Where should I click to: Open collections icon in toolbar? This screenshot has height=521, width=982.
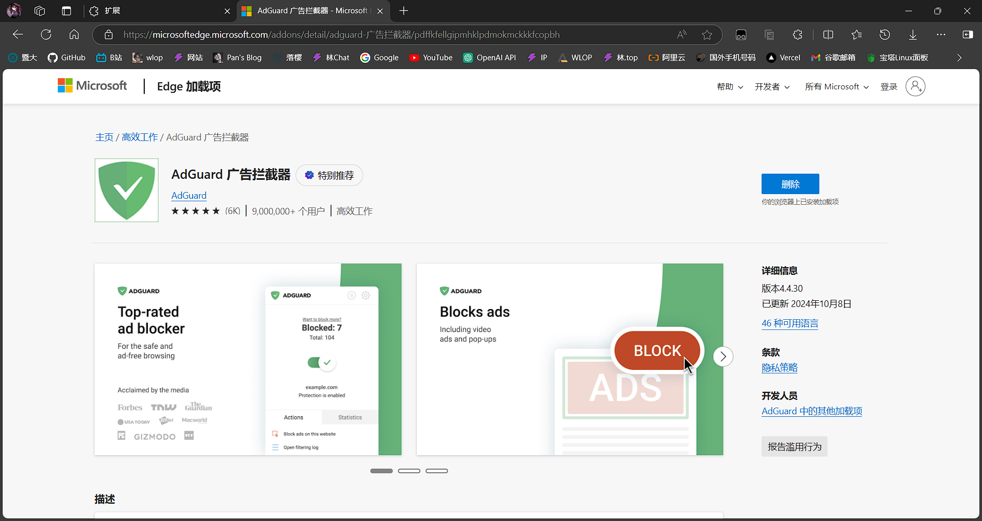pyautogui.click(x=769, y=35)
